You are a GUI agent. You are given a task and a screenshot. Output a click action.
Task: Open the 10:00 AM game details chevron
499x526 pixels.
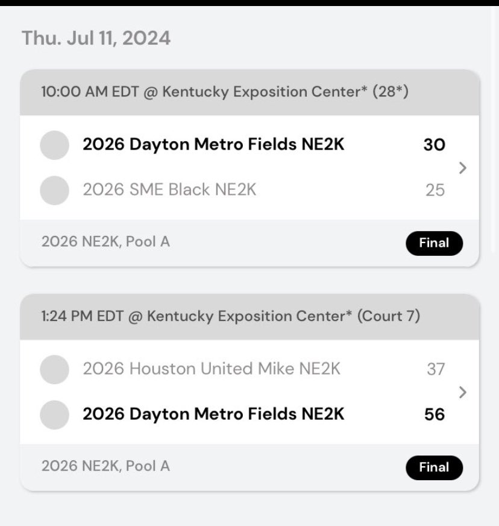click(462, 168)
